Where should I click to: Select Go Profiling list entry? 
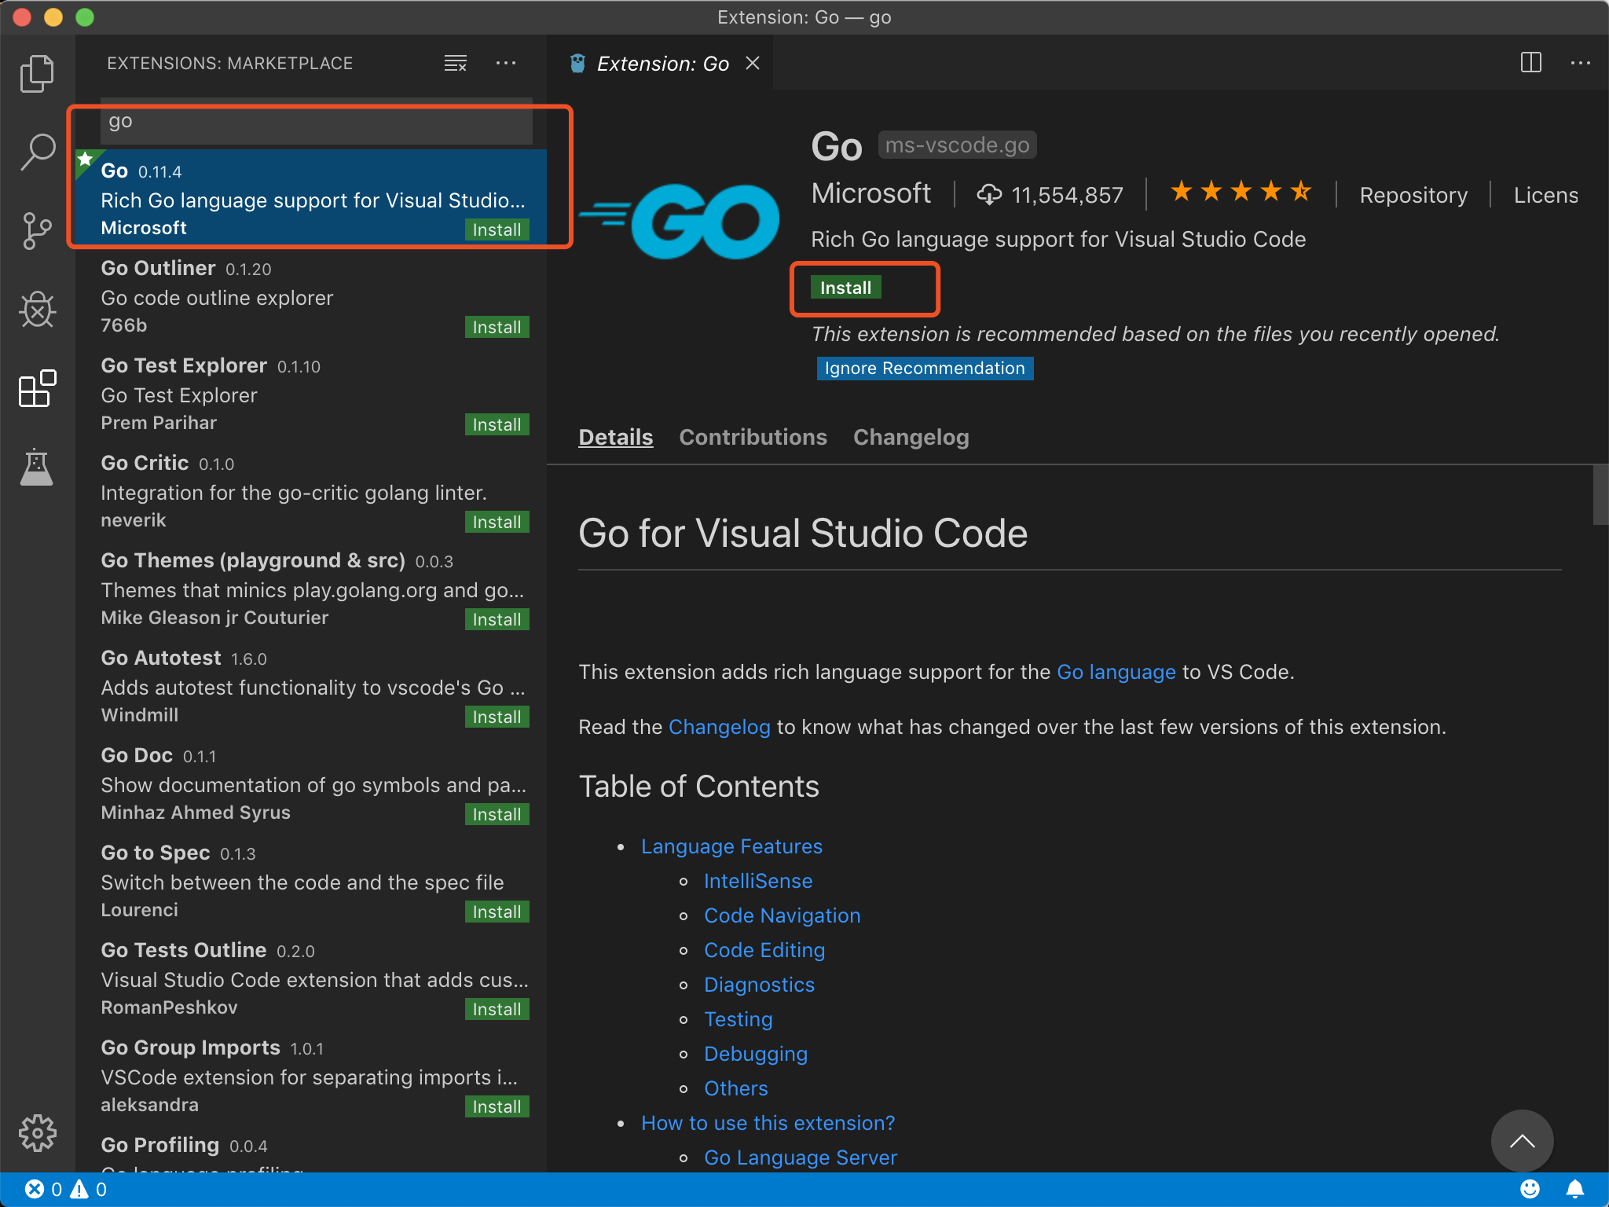[311, 1149]
